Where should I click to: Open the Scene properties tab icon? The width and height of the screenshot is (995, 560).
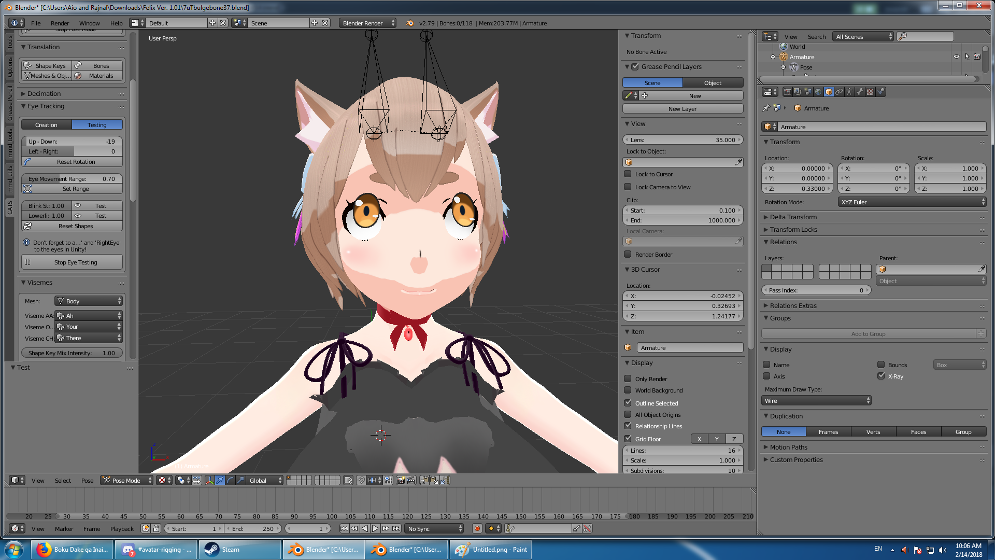pos(808,92)
